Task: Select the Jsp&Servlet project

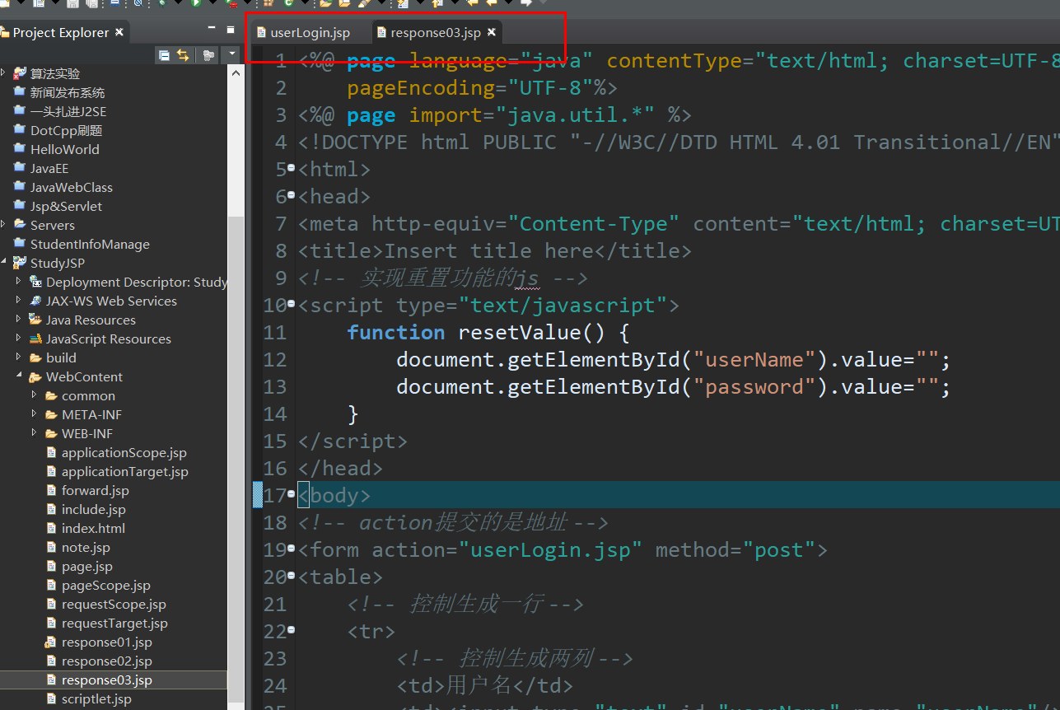Action: tap(66, 206)
